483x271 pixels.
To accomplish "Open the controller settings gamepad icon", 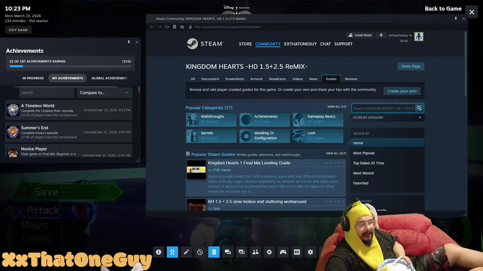I will click(283, 252).
